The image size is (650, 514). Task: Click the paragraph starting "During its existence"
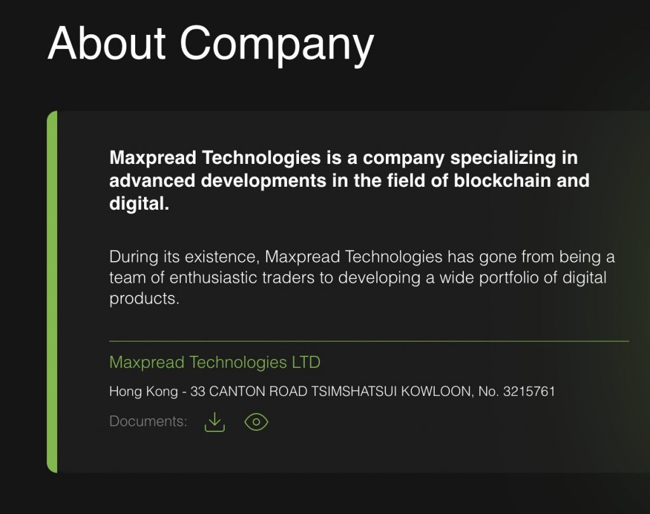[x=362, y=278]
